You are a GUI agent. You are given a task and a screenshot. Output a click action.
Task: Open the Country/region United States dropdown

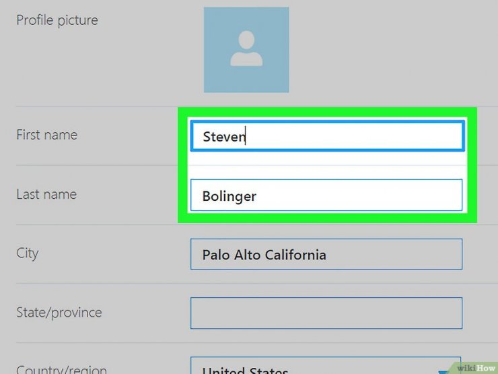pyautogui.click(x=326, y=365)
